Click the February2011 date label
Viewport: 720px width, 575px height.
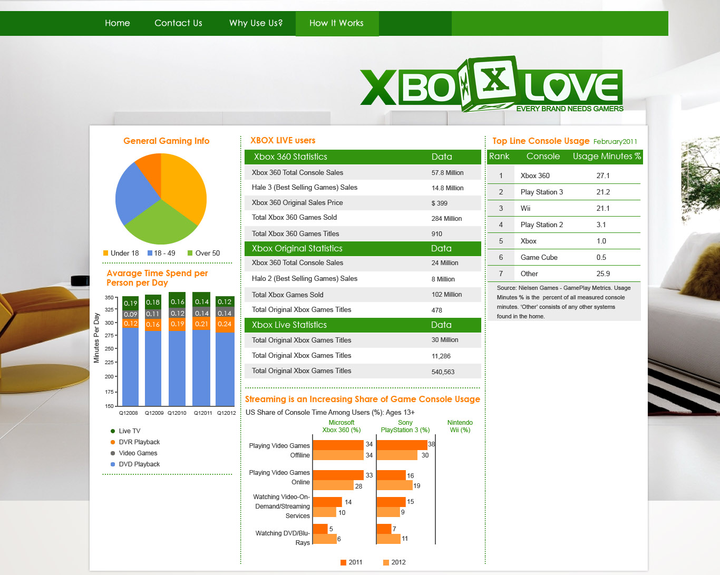point(615,141)
